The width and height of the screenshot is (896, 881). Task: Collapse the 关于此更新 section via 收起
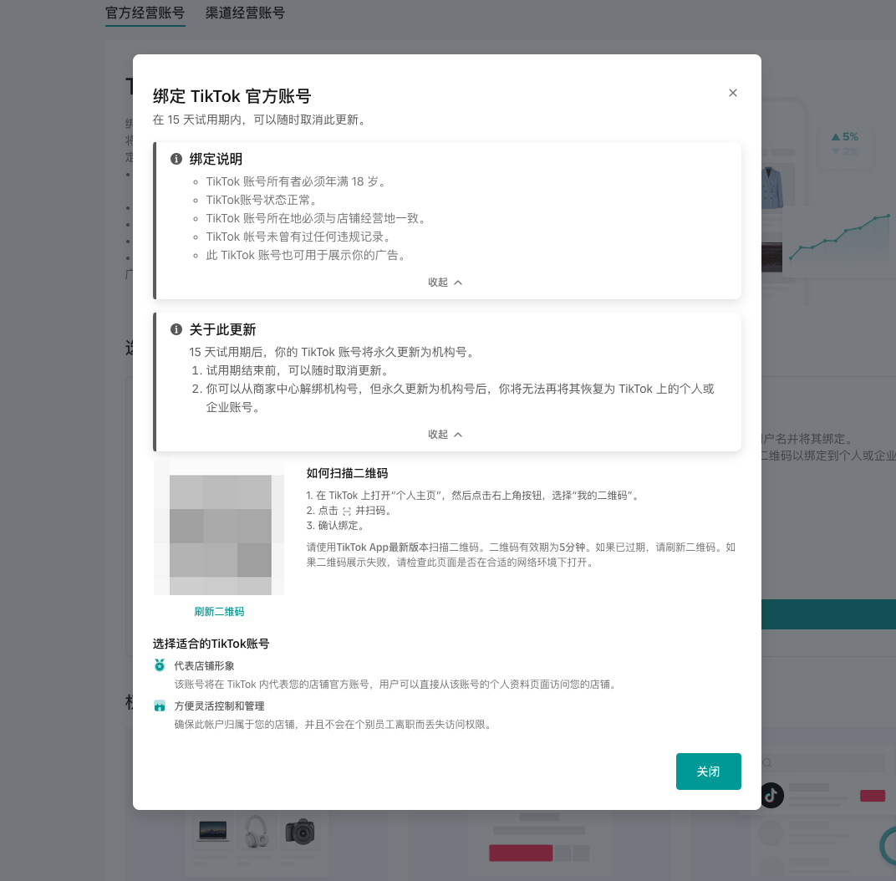point(445,435)
